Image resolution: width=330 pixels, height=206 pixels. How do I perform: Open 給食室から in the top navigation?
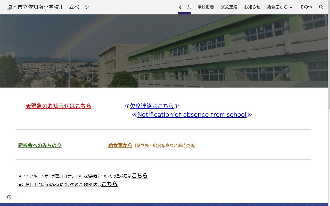click(277, 7)
